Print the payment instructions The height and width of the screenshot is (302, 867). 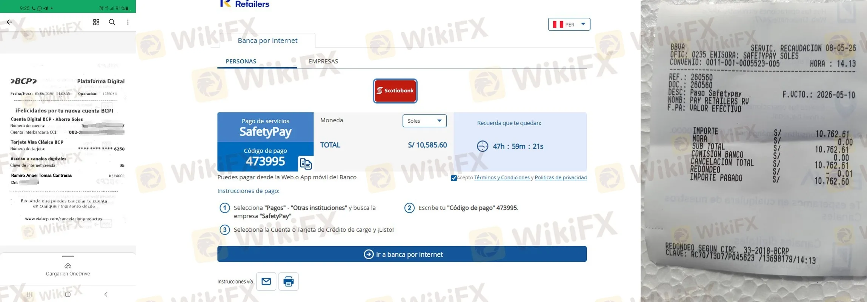point(288,281)
